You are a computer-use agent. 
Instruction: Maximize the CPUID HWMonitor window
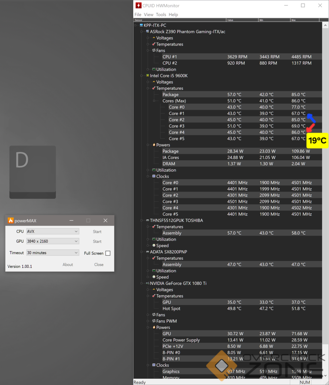(303, 6)
